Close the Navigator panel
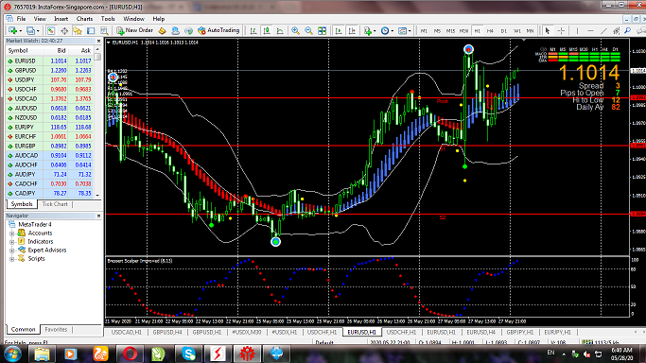This screenshot has height=363, width=646. (x=98, y=216)
